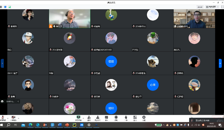Expand microphone options arrow

pyautogui.click(x=8, y=118)
